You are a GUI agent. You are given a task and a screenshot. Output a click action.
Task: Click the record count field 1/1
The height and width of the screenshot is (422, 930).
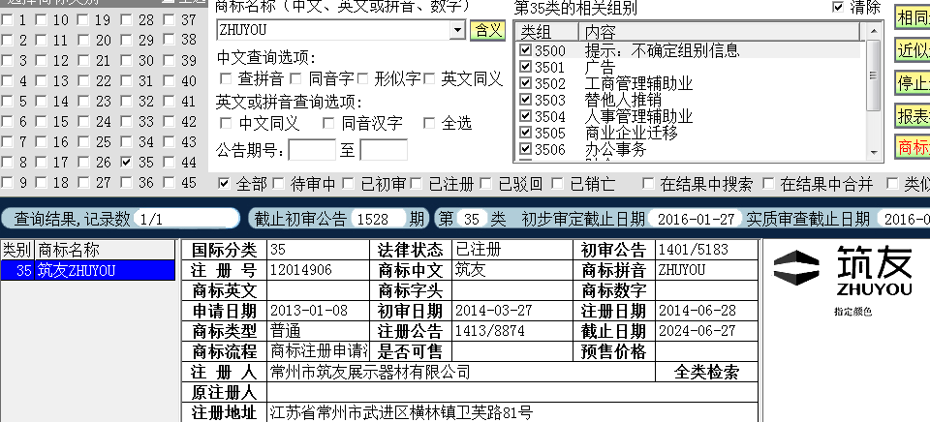186,219
